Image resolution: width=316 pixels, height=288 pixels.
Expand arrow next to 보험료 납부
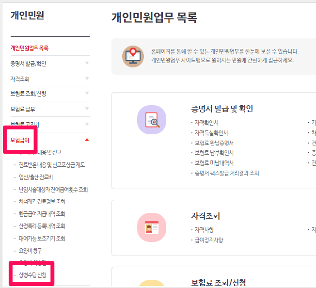[x=87, y=109]
